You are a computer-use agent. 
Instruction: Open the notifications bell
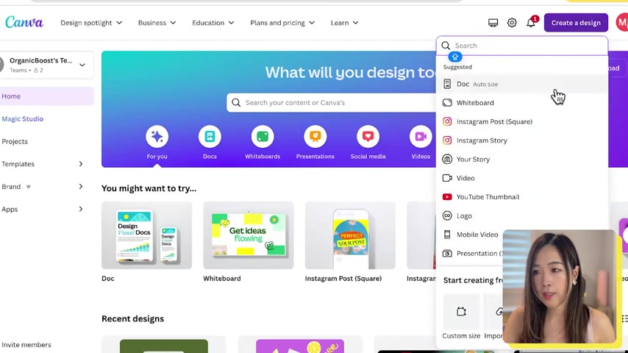531,23
